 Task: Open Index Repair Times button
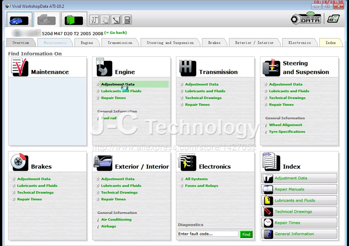click(299, 223)
